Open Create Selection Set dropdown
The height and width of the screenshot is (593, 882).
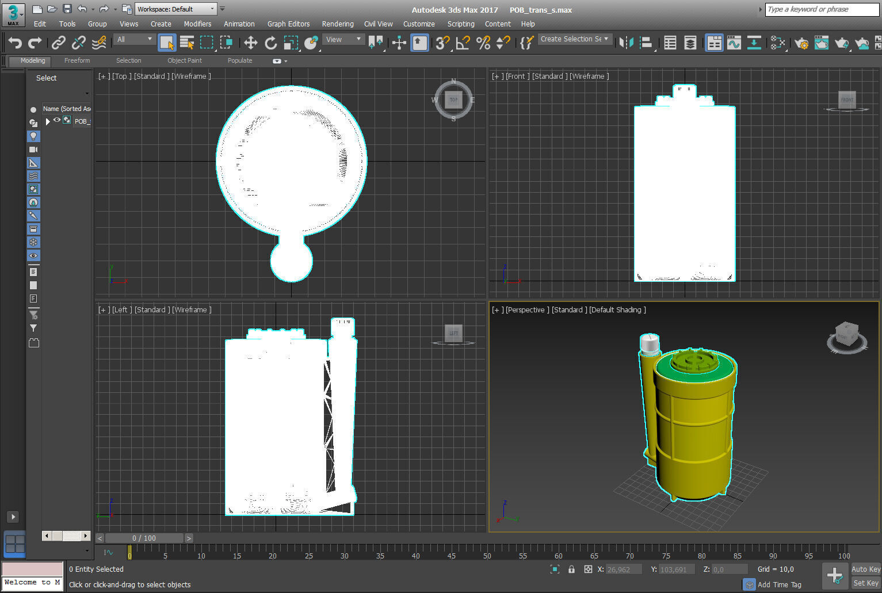pyautogui.click(x=574, y=39)
